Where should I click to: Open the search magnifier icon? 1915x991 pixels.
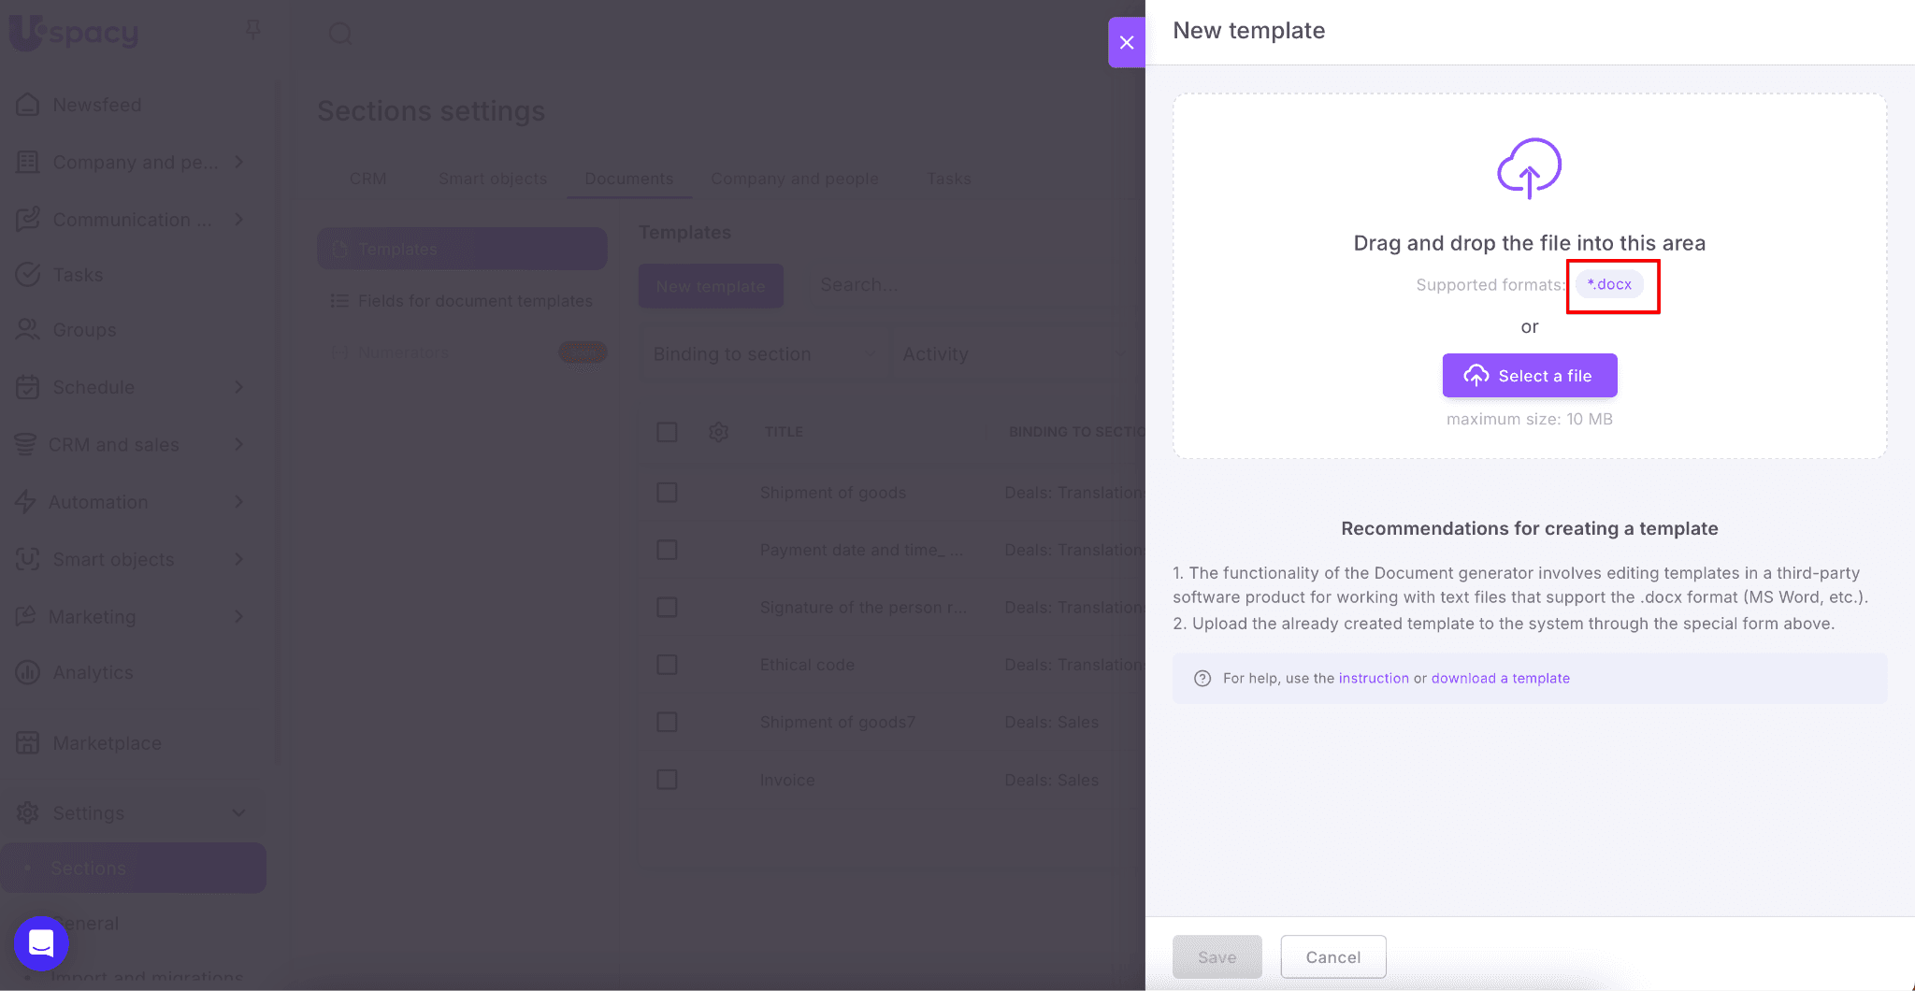[x=340, y=34]
